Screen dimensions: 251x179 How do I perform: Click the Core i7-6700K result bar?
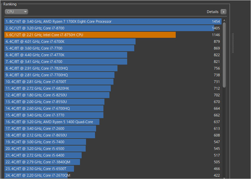70,41
